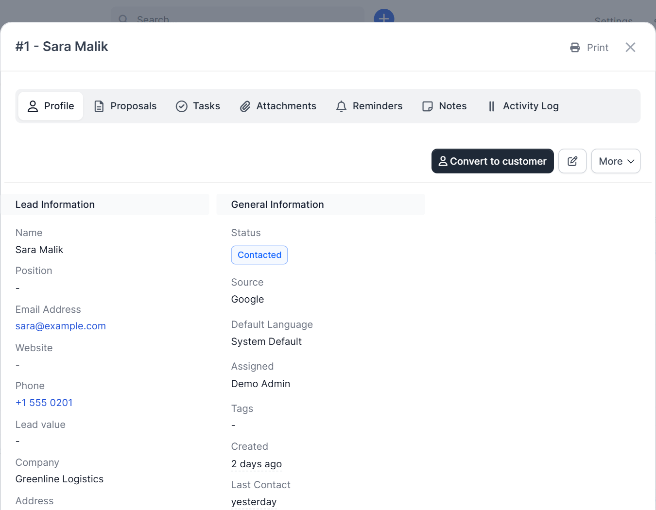The width and height of the screenshot is (656, 510).
Task: Show the Notes tab
Action: (445, 106)
